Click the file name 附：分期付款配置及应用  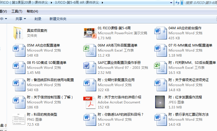(116, 80)
